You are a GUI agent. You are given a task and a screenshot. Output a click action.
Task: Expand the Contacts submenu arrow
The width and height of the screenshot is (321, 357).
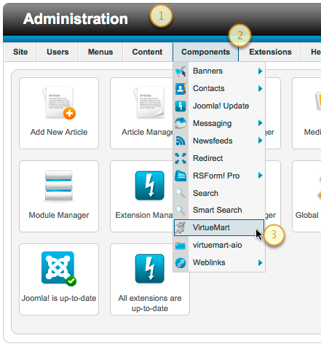(x=260, y=88)
